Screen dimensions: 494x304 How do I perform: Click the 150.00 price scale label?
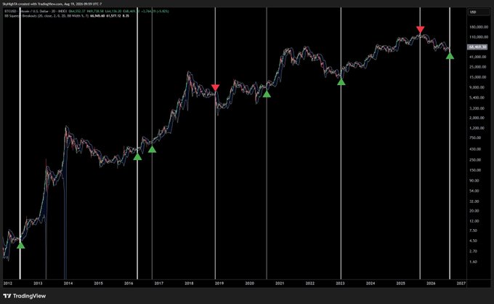[x=475, y=170]
